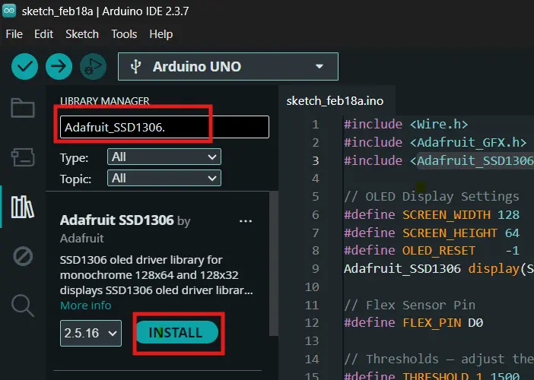Click the Arduino IDE logo in title bar
Viewport: 534px width, 380px height.
[x=9, y=11]
